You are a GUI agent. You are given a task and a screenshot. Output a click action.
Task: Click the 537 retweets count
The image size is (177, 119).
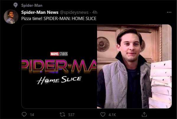pyautogui.click(x=71, y=115)
